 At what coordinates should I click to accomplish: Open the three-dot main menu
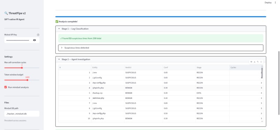click(x=275, y=3)
